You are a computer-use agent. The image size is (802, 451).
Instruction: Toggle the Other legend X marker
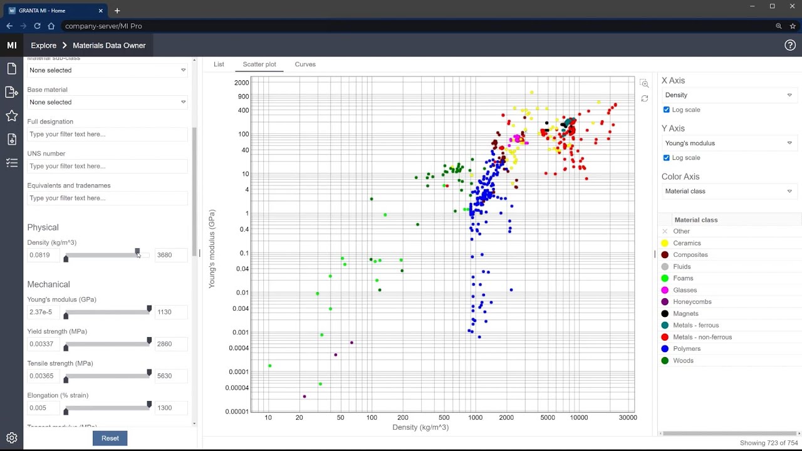click(665, 231)
